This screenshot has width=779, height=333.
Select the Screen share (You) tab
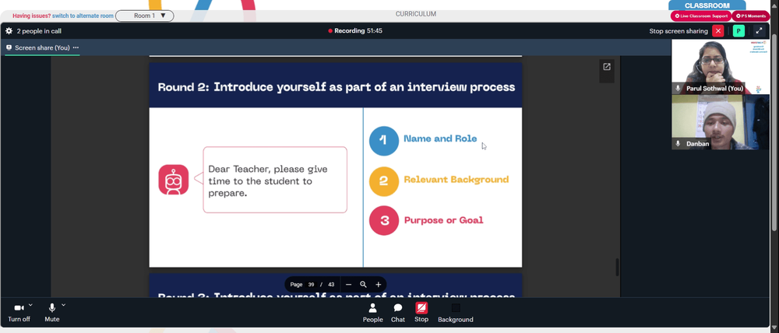(x=42, y=47)
